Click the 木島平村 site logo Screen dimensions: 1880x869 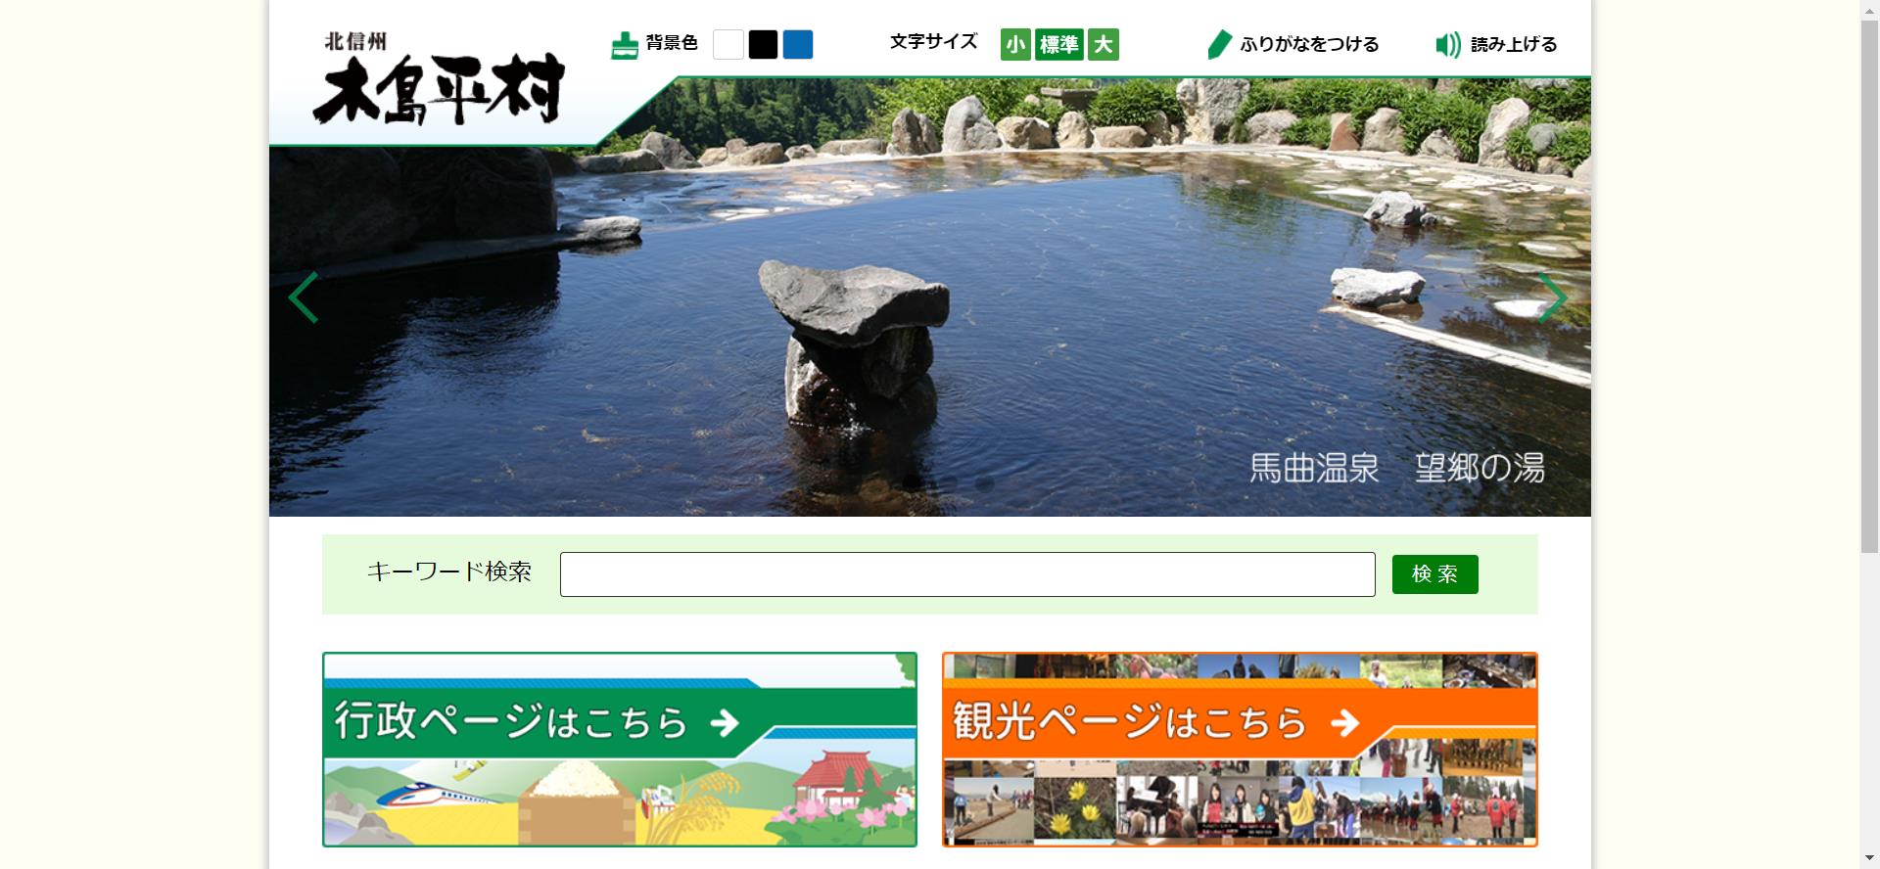(439, 78)
